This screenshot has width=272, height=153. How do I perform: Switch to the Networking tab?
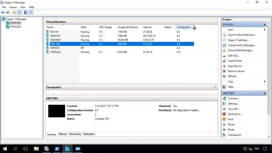75,134
